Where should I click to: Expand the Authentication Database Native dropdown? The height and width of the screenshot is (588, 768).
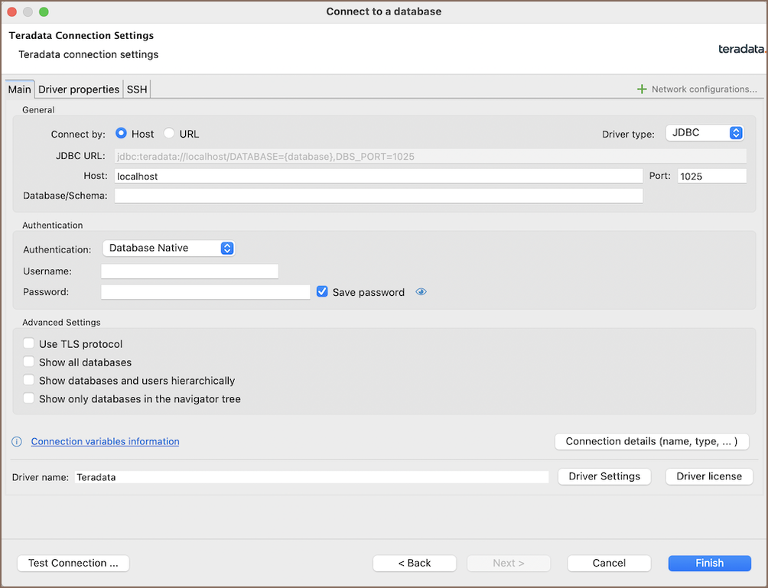[168, 248]
